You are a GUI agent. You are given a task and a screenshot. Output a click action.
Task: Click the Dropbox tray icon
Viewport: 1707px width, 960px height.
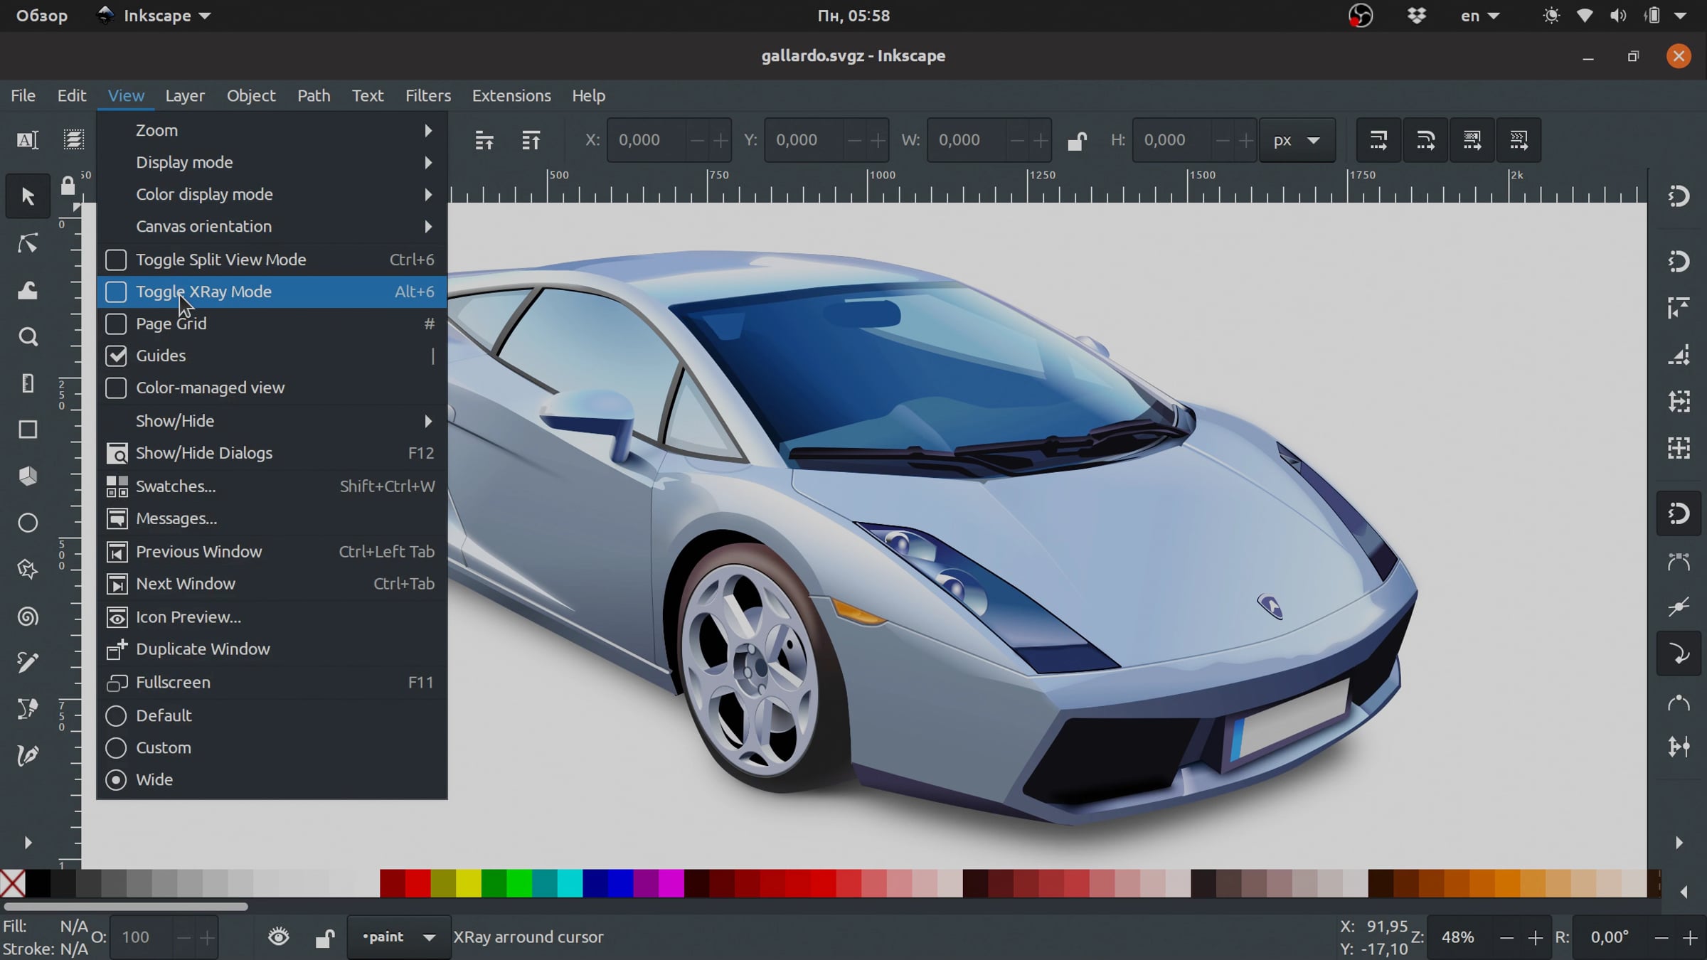pos(1417,16)
